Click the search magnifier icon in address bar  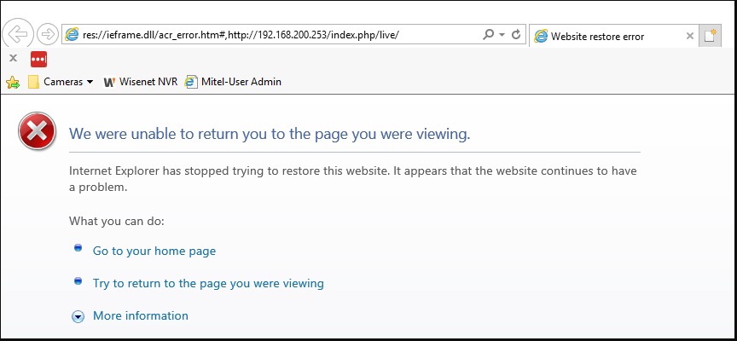coord(489,34)
